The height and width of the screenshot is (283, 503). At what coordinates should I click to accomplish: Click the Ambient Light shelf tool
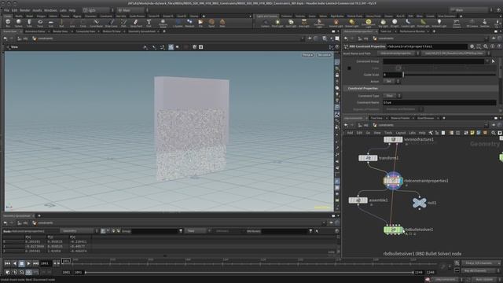tap(439, 23)
